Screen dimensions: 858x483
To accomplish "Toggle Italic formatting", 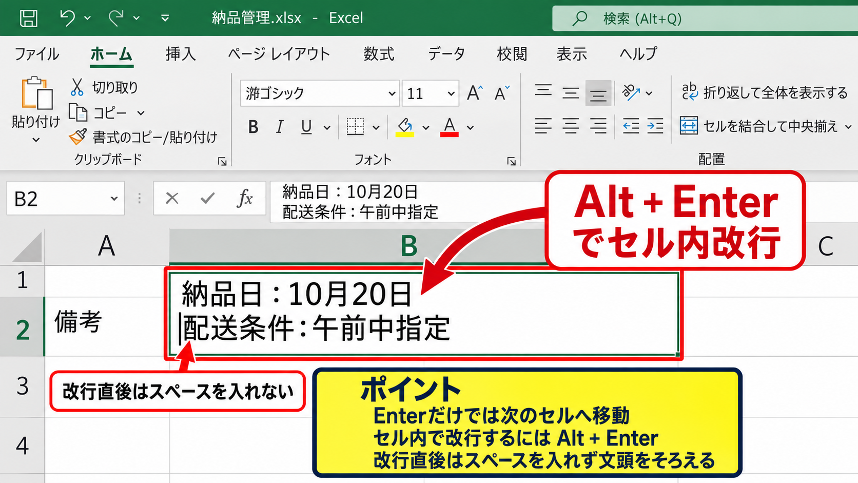I will [280, 127].
